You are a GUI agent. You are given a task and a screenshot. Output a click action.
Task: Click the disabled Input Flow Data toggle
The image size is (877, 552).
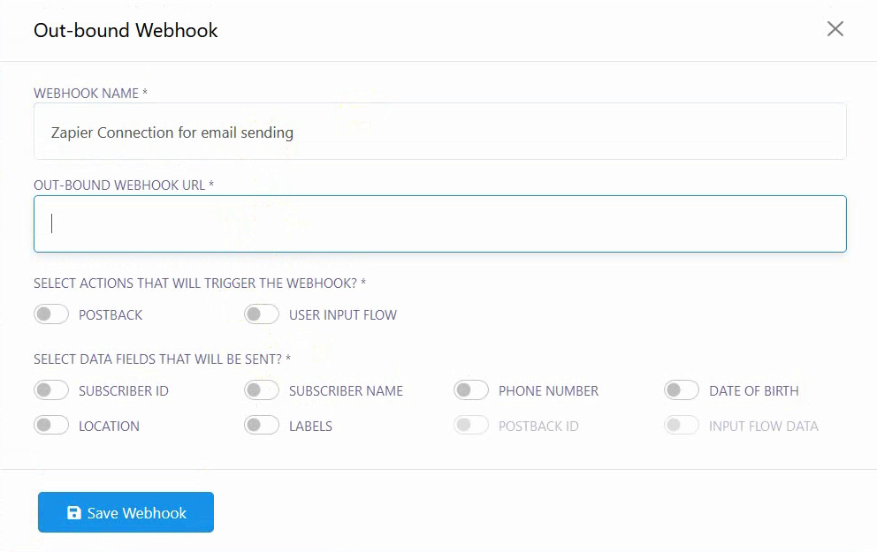point(682,426)
